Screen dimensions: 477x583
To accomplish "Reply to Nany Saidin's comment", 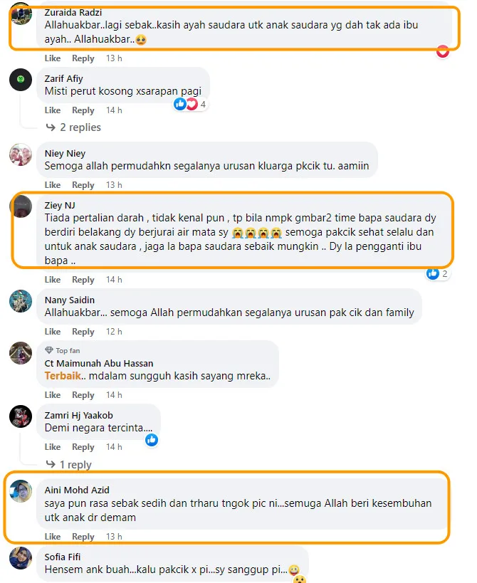I will click(83, 332).
